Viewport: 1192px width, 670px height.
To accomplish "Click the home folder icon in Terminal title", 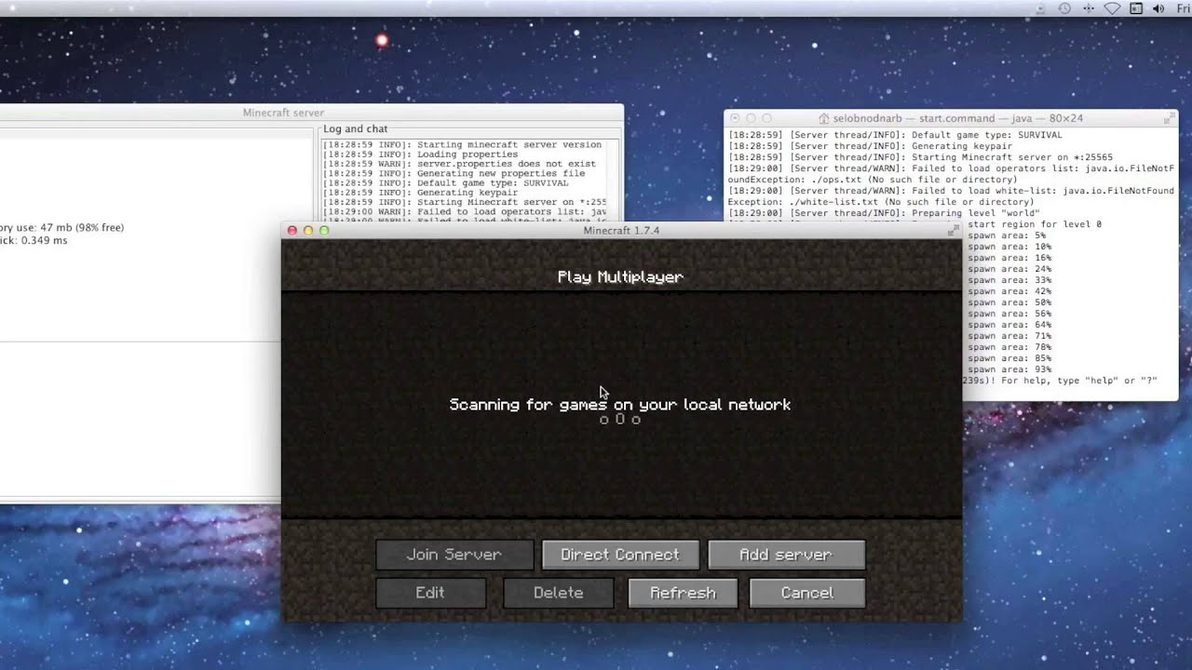I will point(823,118).
